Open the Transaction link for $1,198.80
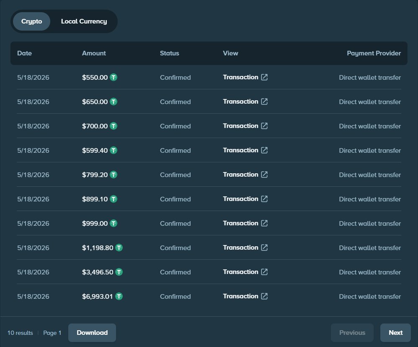 240,248
